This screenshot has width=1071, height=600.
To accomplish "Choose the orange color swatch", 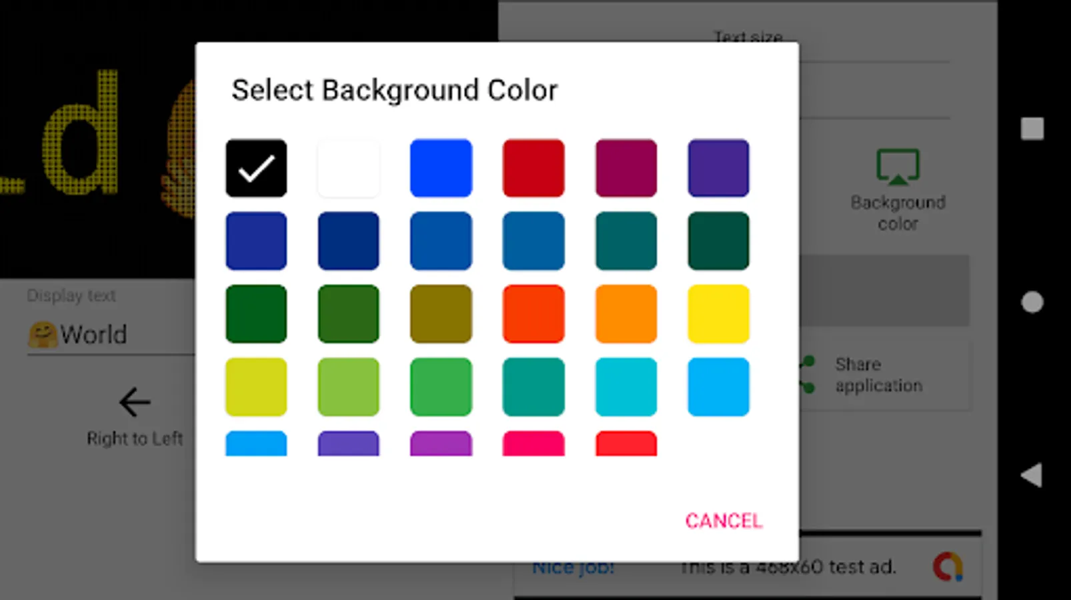I will [626, 313].
